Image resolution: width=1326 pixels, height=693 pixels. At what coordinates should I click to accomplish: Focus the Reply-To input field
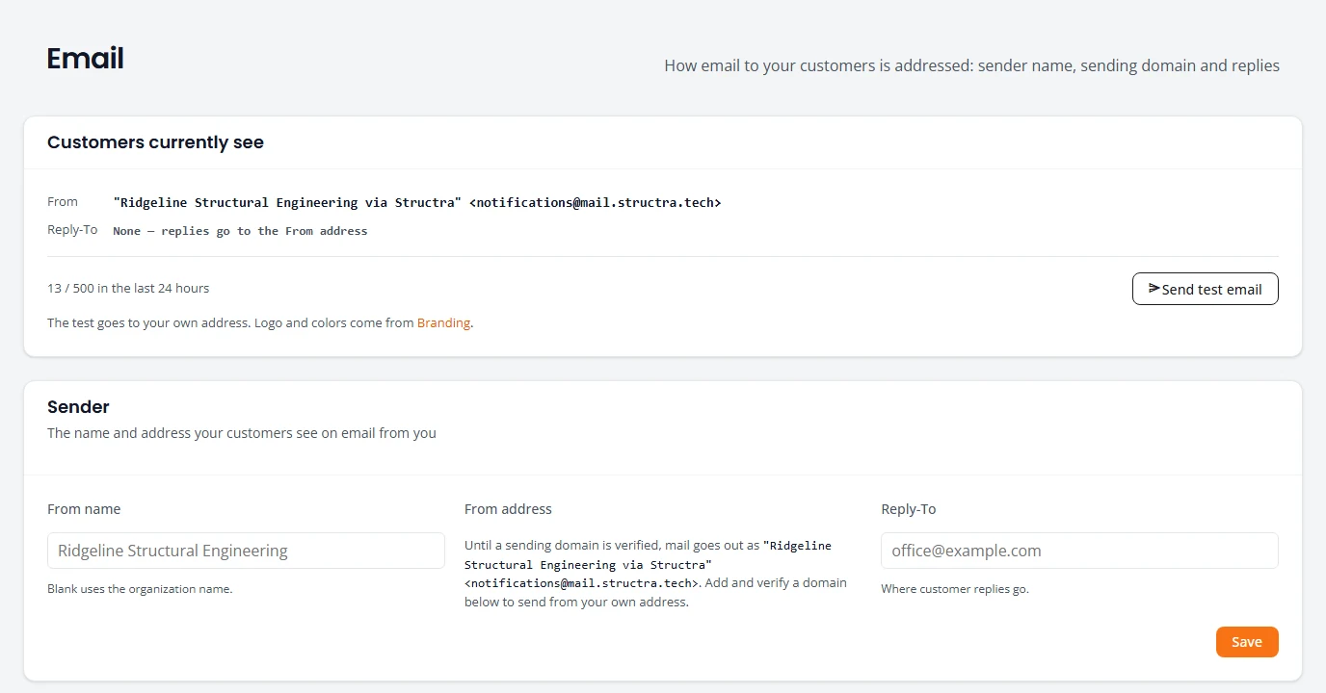pos(1079,551)
